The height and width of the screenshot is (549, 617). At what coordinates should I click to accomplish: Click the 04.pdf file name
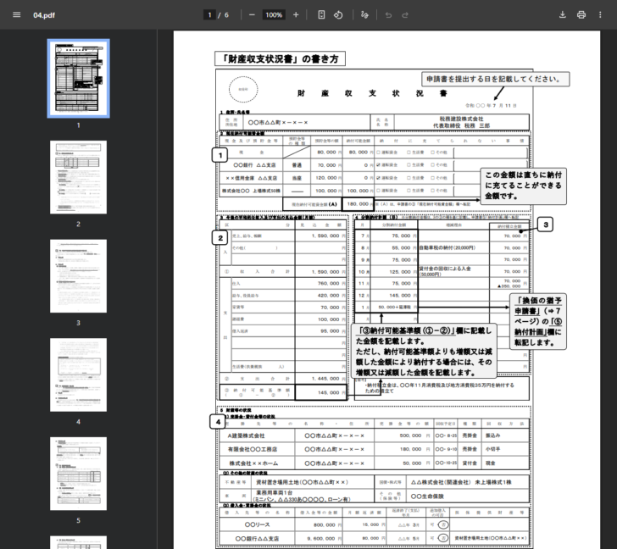44,15
